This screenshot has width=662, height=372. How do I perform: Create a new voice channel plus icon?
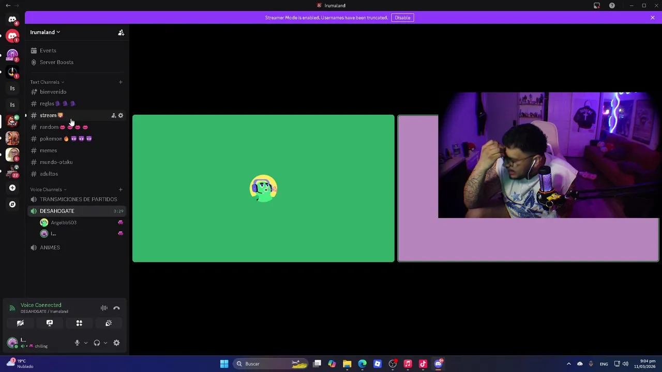coord(121,190)
